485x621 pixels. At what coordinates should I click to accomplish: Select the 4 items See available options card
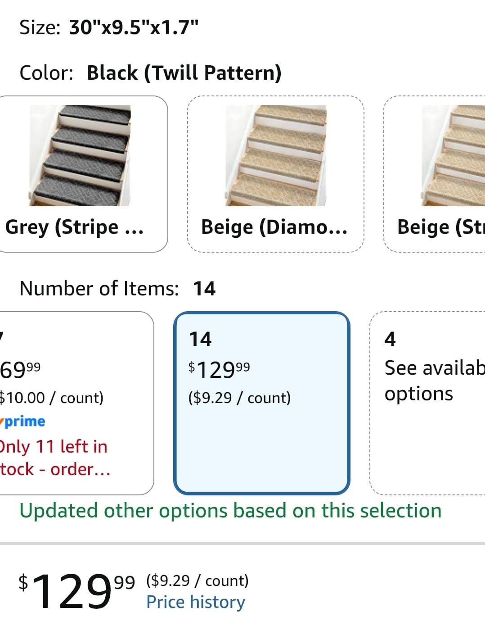click(427, 403)
